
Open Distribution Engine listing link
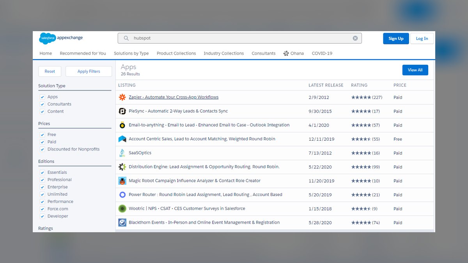coord(204,167)
